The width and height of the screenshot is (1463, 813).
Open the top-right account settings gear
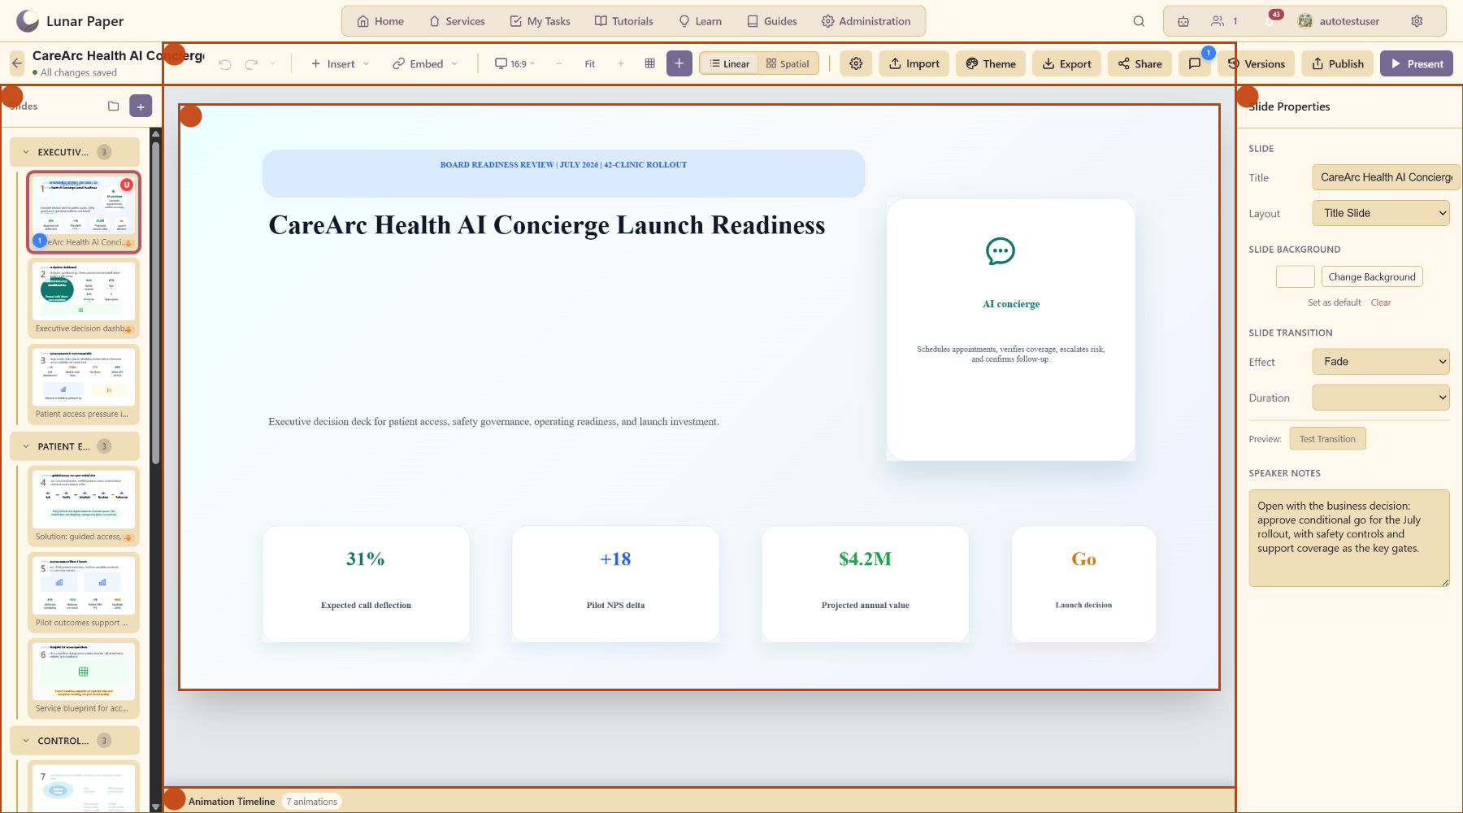1417,21
